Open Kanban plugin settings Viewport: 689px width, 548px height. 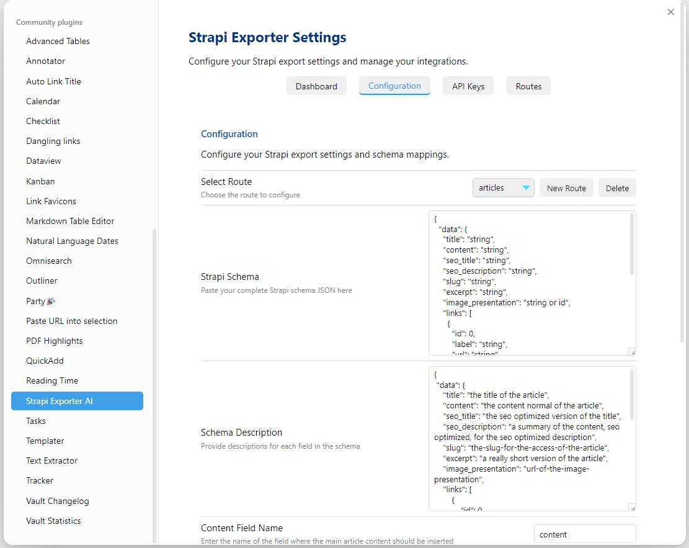pos(40,181)
